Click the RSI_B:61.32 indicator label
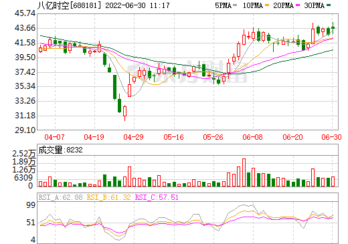 [x=108, y=197]
